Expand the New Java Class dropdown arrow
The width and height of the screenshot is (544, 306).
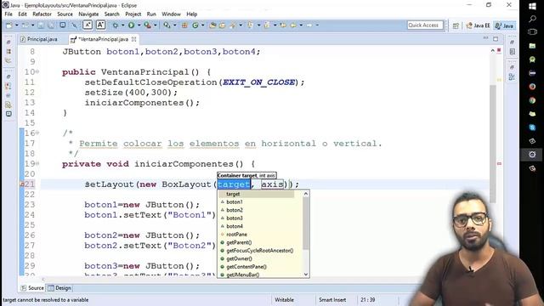[x=202, y=25]
